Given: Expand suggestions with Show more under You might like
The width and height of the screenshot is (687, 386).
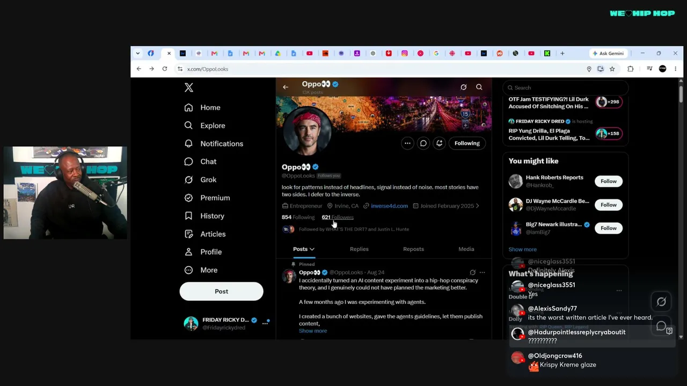Looking at the screenshot, I should [523, 249].
